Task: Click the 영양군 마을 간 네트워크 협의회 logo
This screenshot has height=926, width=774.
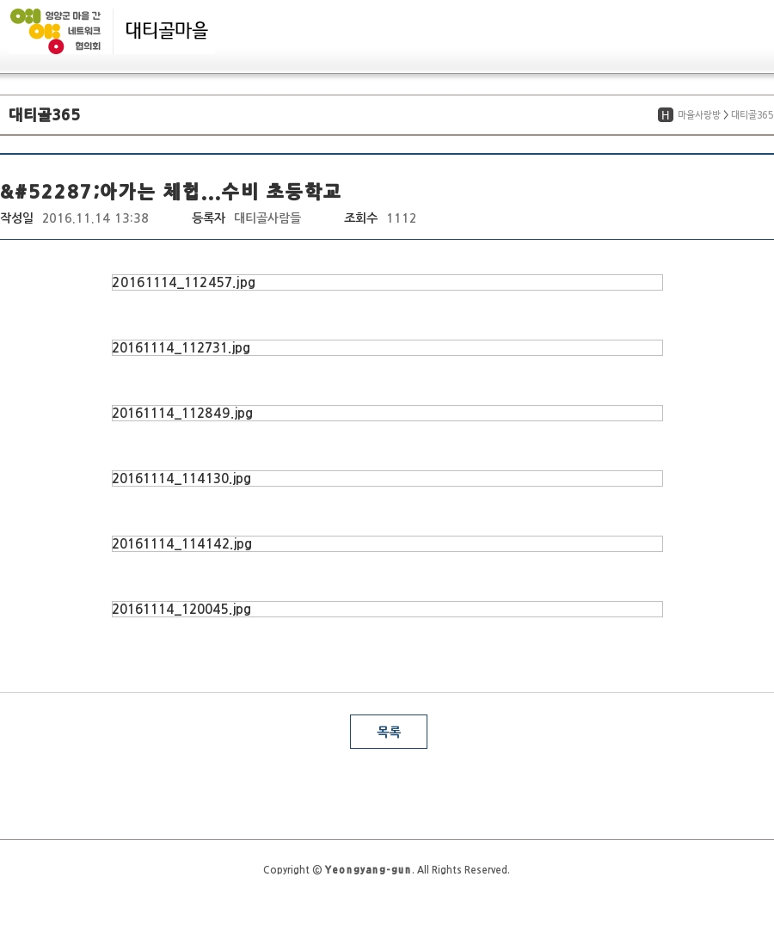Action: tap(56, 31)
